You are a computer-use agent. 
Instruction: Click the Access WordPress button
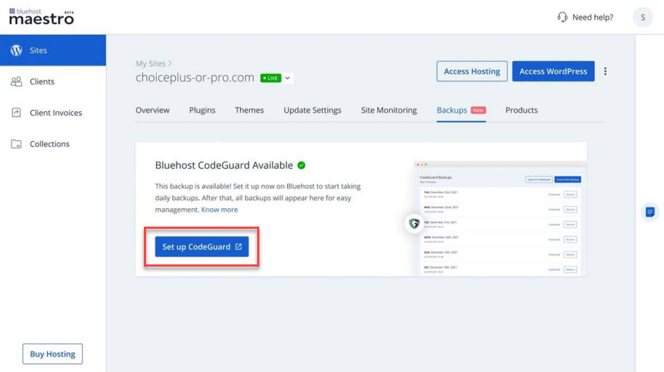point(553,71)
